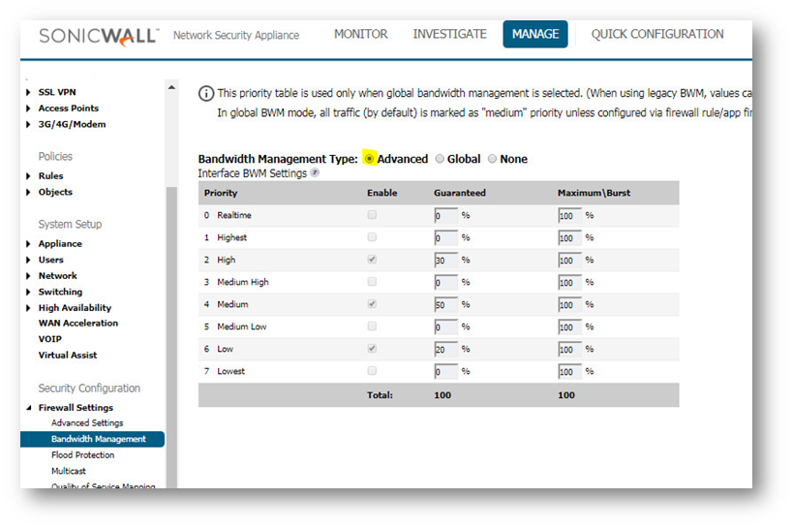Screen dimensions: 793x529
Task: Enable the Lowest priority checkbox
Action: [373, 371]
